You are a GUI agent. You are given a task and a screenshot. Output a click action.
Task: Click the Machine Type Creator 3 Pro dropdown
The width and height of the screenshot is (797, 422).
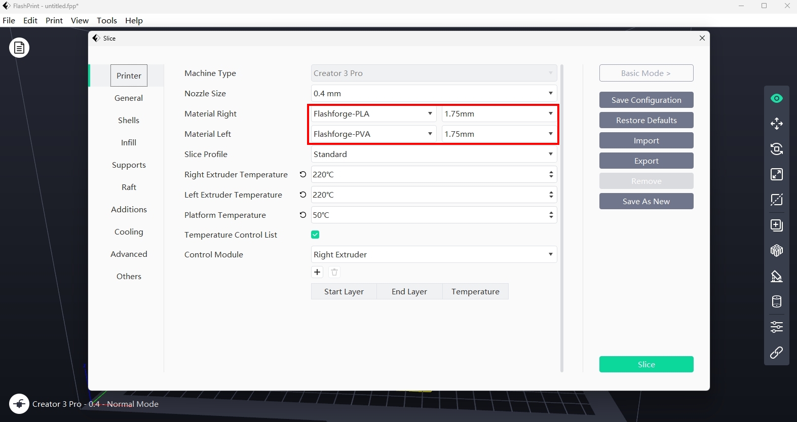pyautogui.click(x=434, y=73)
